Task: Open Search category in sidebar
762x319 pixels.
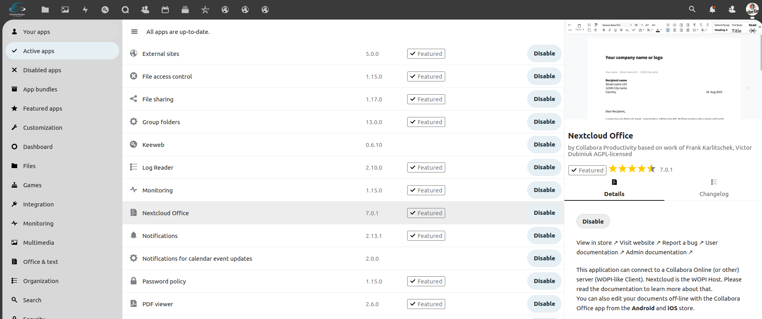Action: (x=62, y=300)
